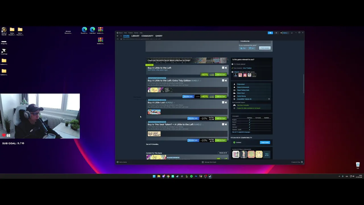Open the QWERY profile tab

coord(159,36)
